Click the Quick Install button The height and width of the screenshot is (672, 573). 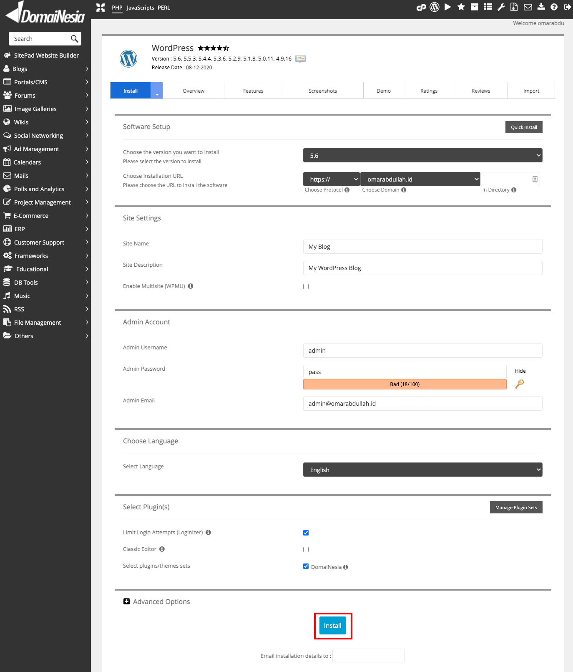(x=524, y=127)
